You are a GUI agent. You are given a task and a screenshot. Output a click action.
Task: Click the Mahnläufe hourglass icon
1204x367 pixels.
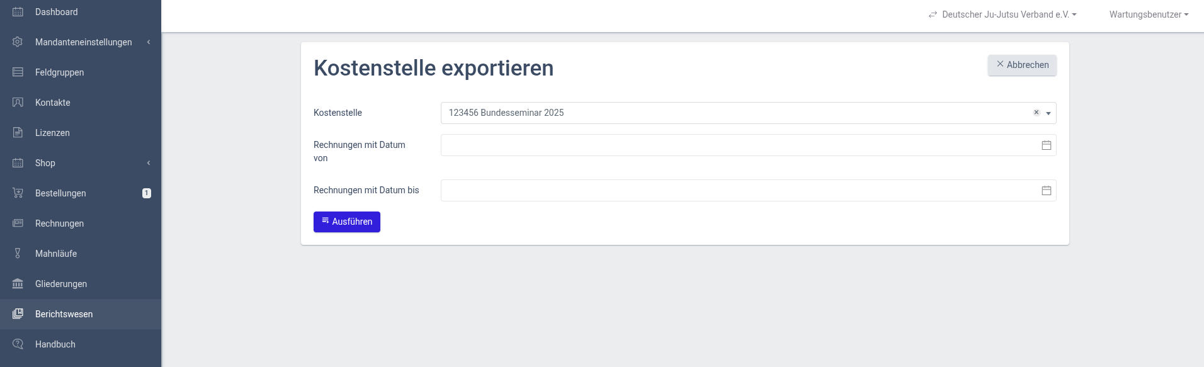click(18, 254)
